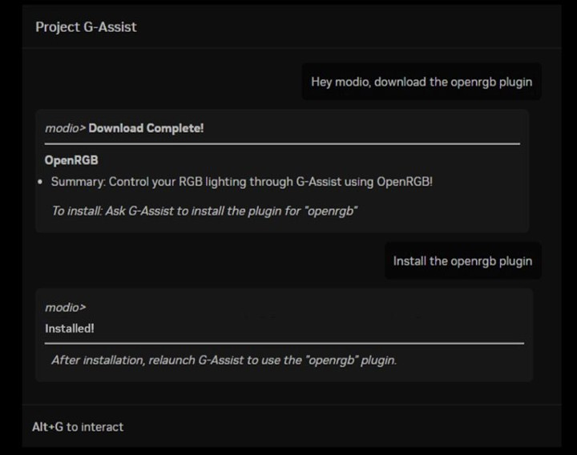Select the "Hey modio, download the openrgb plugin" message
The width and height of the screenshot is (577, 455).
421,82
